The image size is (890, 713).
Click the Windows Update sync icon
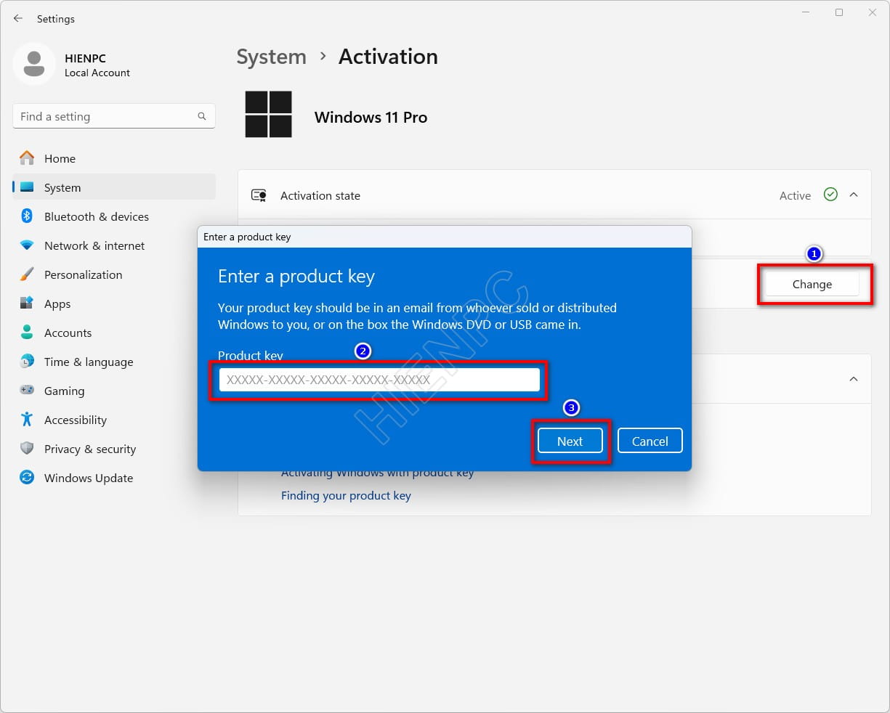[27, 478]
